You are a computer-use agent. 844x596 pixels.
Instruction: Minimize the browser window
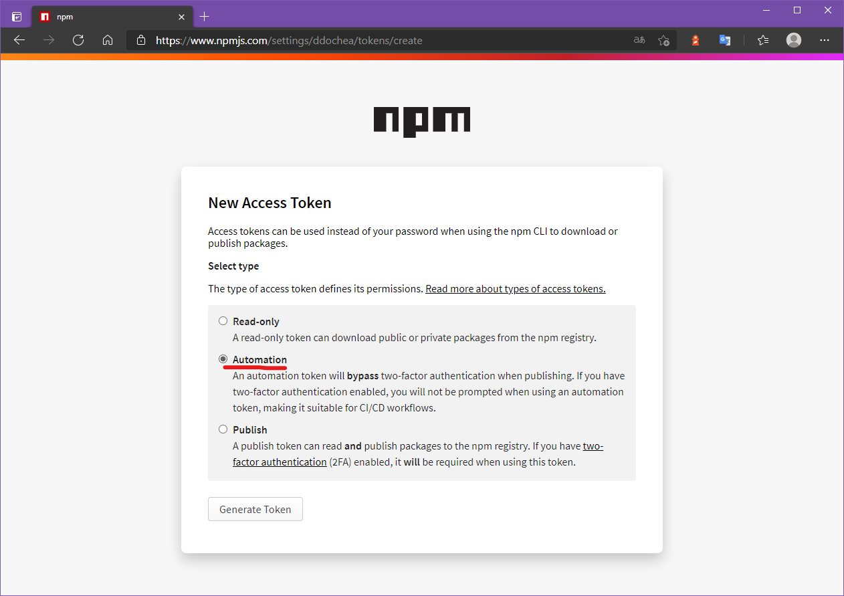766,10
